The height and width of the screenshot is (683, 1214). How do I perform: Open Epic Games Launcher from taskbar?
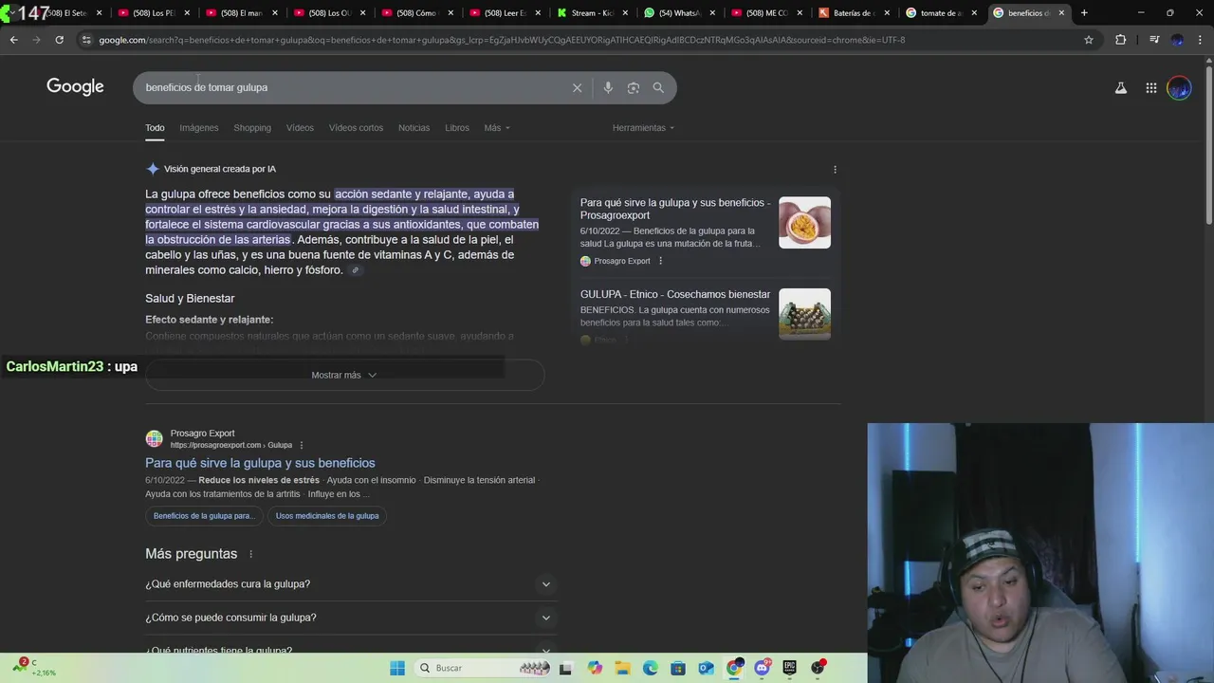[789, 668]
